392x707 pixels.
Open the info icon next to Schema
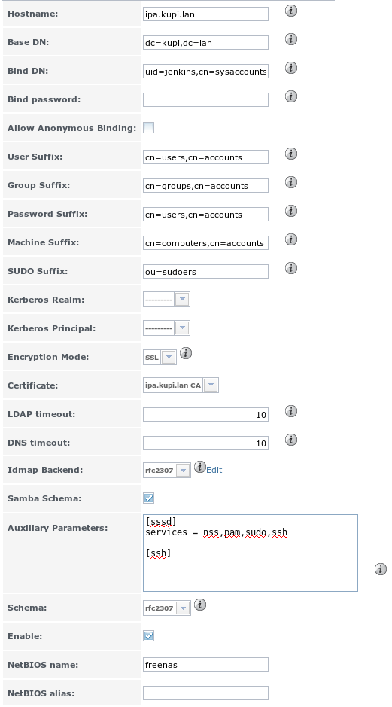pos(200,605)
